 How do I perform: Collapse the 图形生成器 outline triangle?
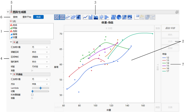pyautogui.click(x=8, y=12)
